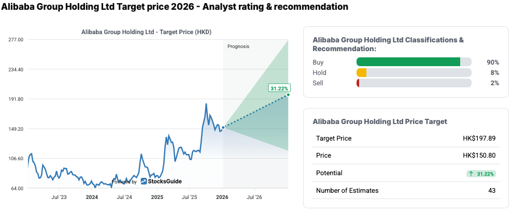Screen dimensions: 512x215
Task: Click the Number of Estimates value 43
Action: pyautogui.click(x=491, y=191)
